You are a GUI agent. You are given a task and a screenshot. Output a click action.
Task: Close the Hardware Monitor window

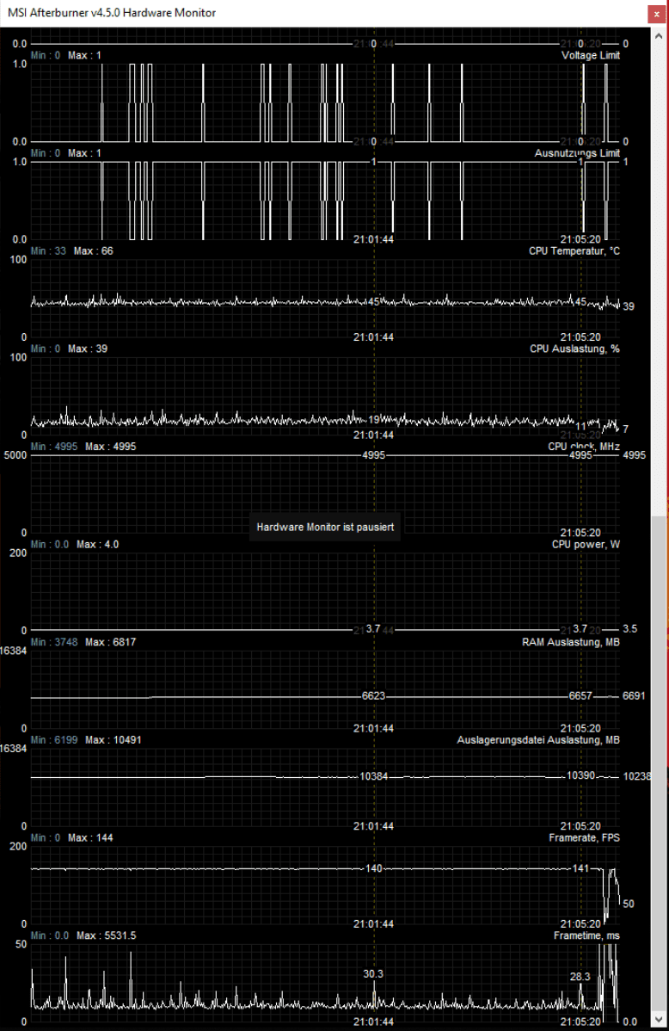click(656, 13)
